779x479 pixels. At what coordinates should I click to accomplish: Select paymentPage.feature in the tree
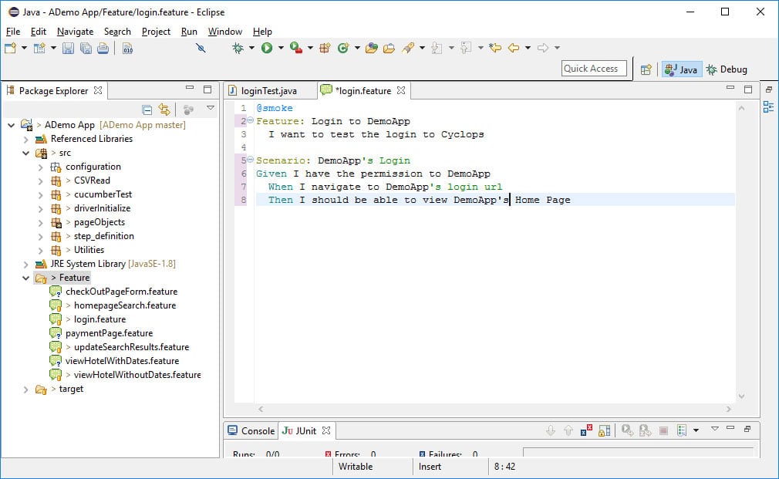[109, 333]
